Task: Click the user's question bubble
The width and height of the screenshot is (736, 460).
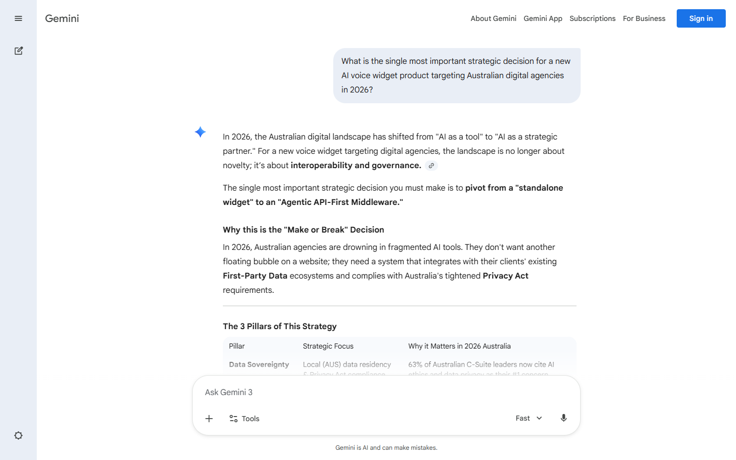Action: pos(456,76)
